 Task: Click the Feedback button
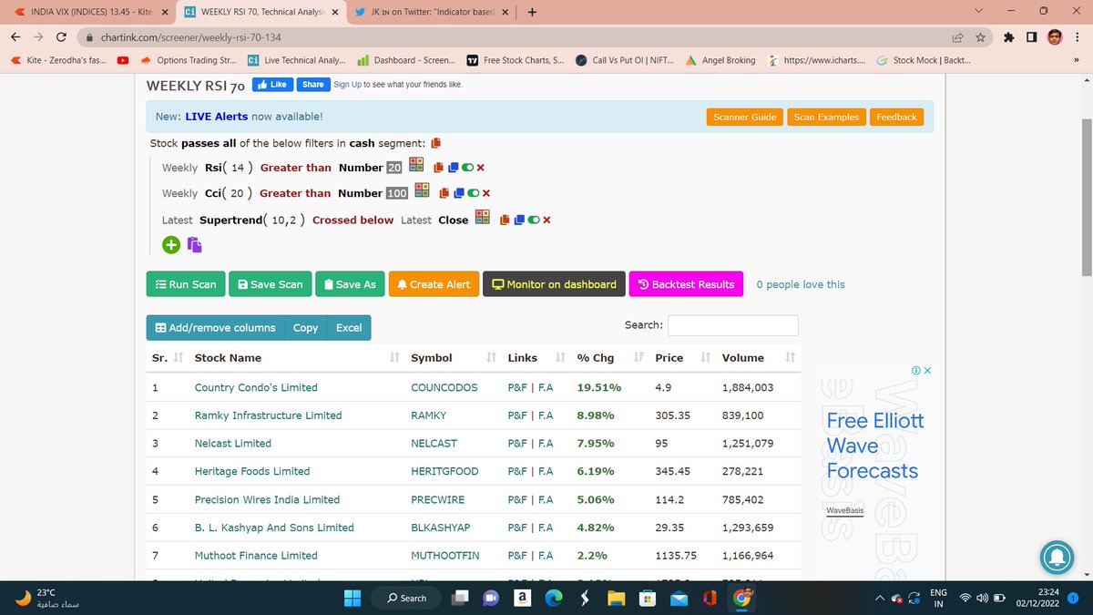[896, 117]
